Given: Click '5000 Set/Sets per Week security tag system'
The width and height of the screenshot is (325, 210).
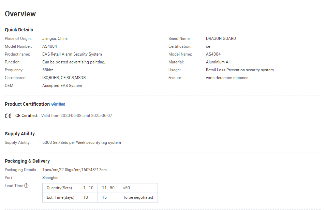Looking at the screenshot, I should (x=82, y=142).
